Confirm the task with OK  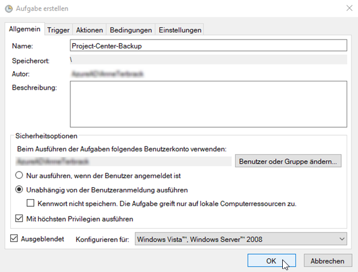(271, 261)
